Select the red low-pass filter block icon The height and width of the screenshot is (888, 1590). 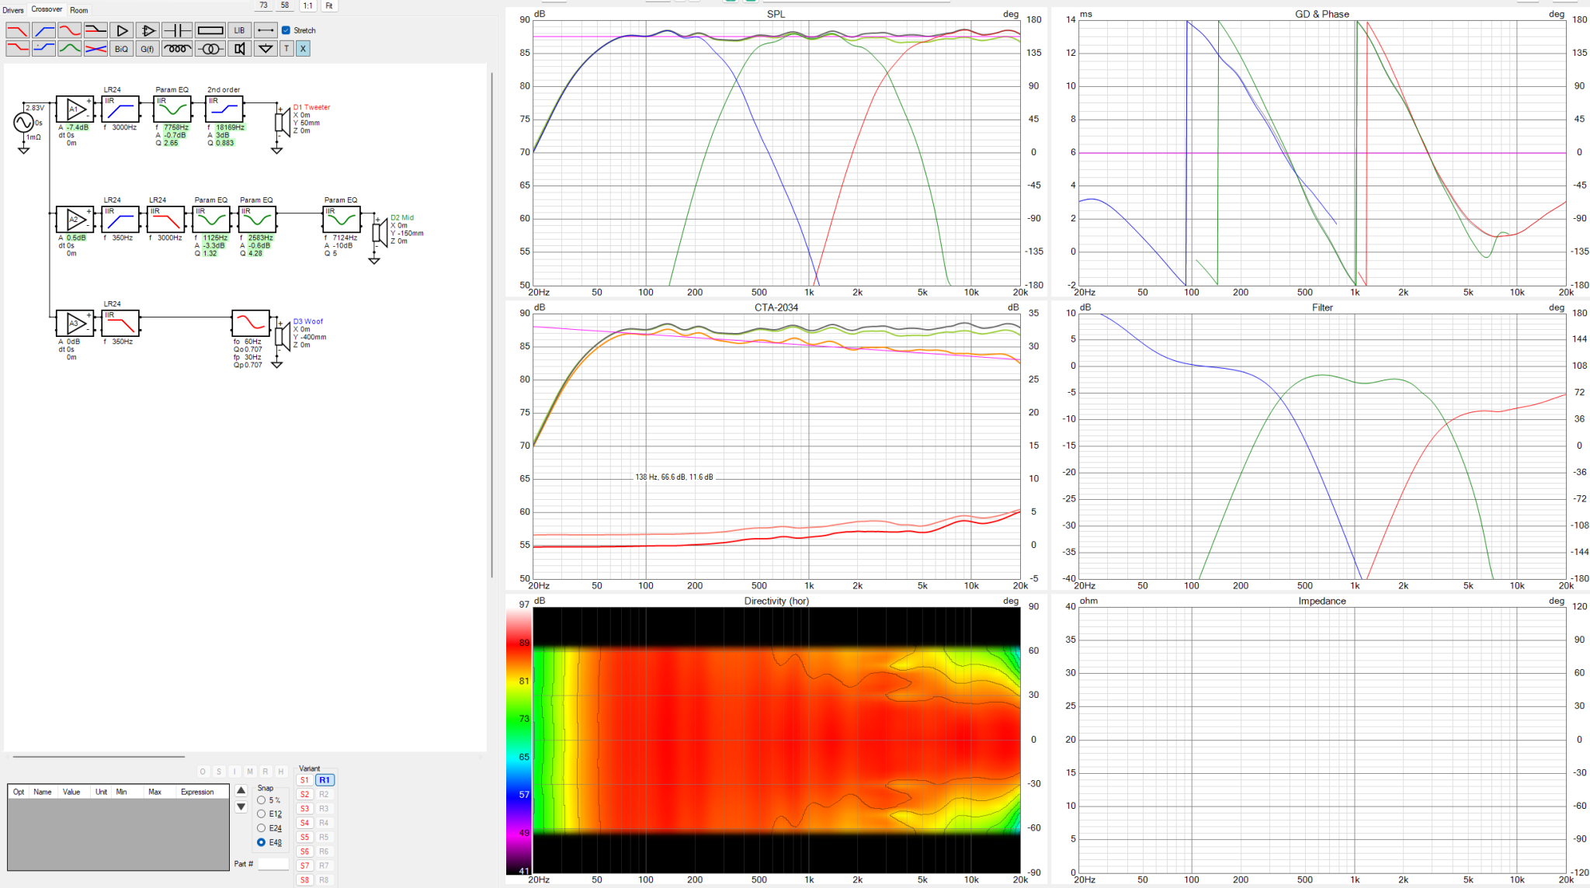point(18,30)
